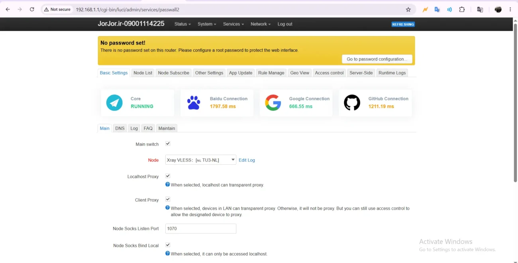
Task: Click the browser forward arrow
Action: (20, 9)
